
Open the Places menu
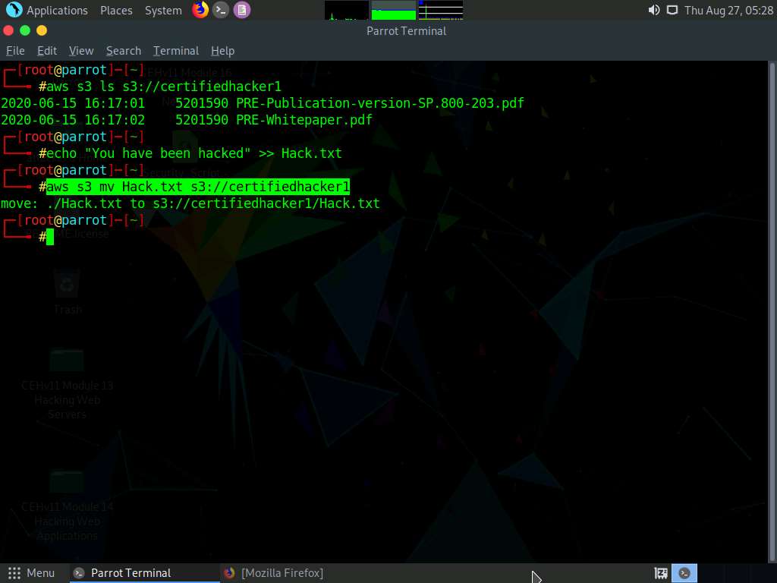pos(115,10)
